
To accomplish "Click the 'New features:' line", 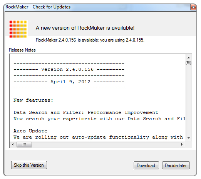I will tap(33, 100).
